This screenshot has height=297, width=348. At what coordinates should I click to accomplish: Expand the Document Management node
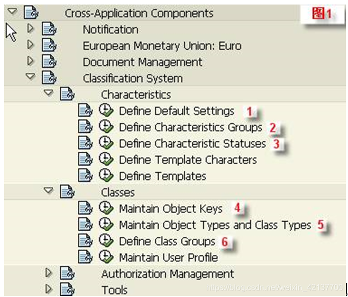click(x=31, y=61)
